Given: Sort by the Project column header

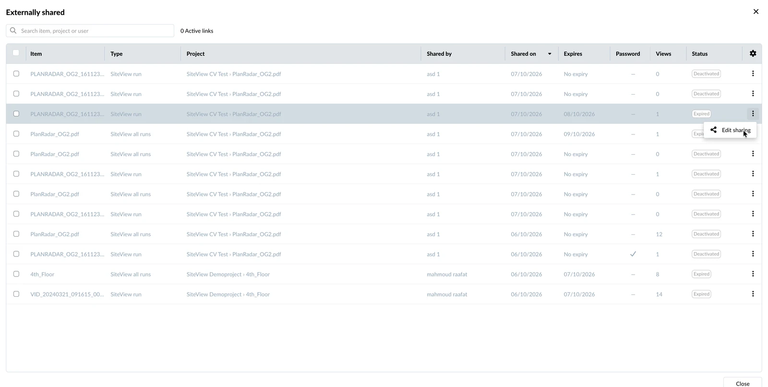Looking at the screenshot, I should point(195,54).
